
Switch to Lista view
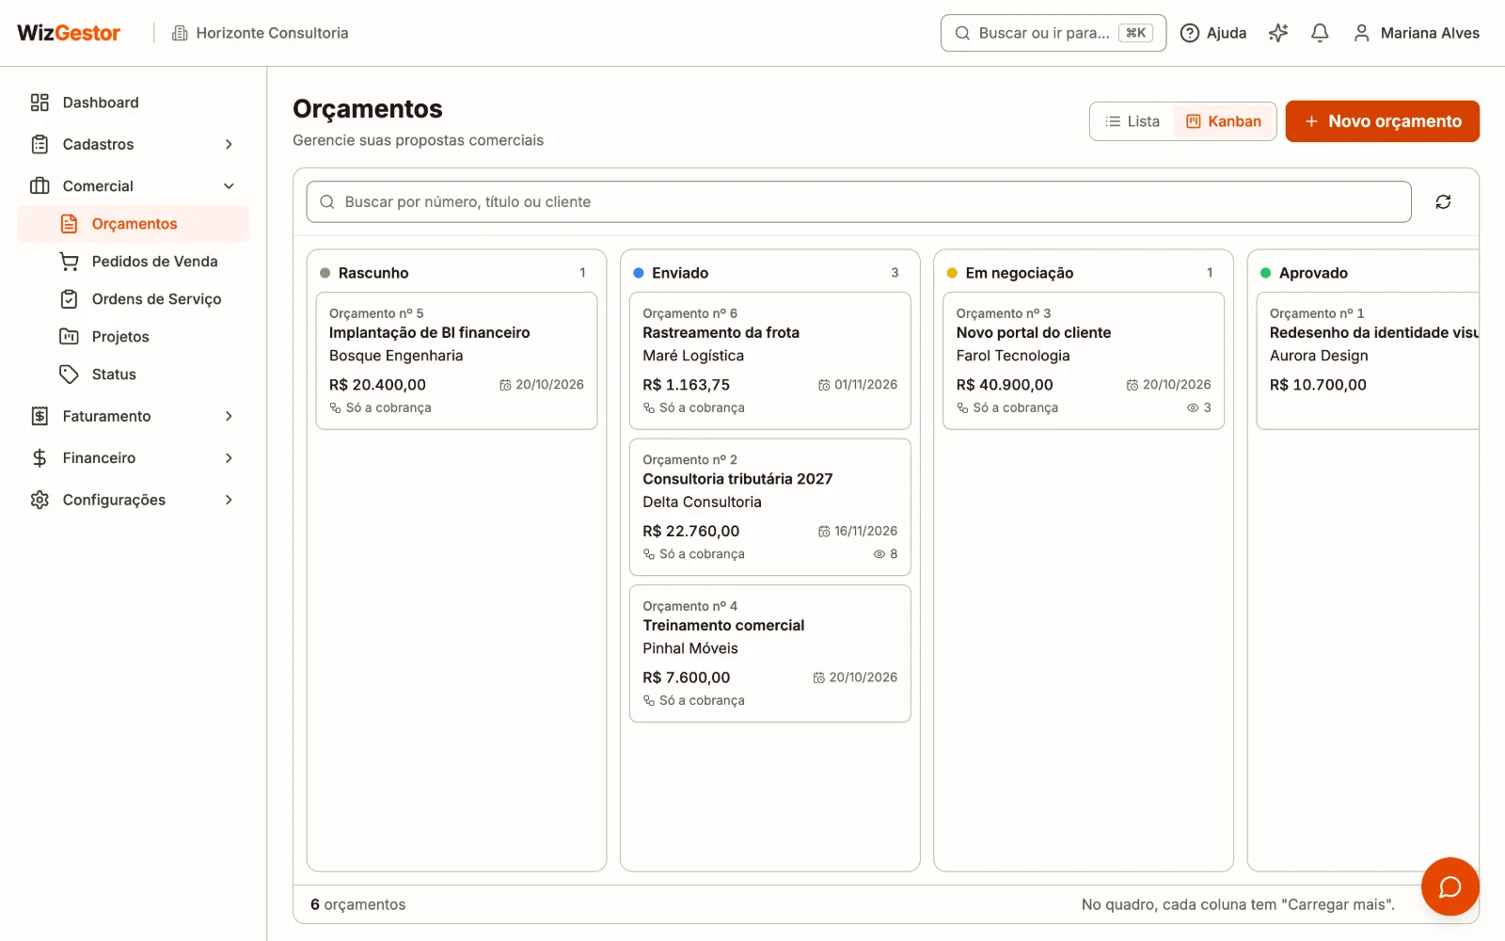tap(1132, 121)
